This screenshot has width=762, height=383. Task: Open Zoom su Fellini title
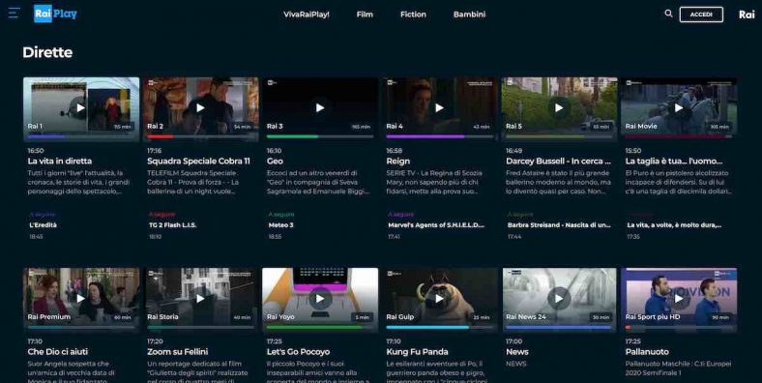[x=177, y=351]
